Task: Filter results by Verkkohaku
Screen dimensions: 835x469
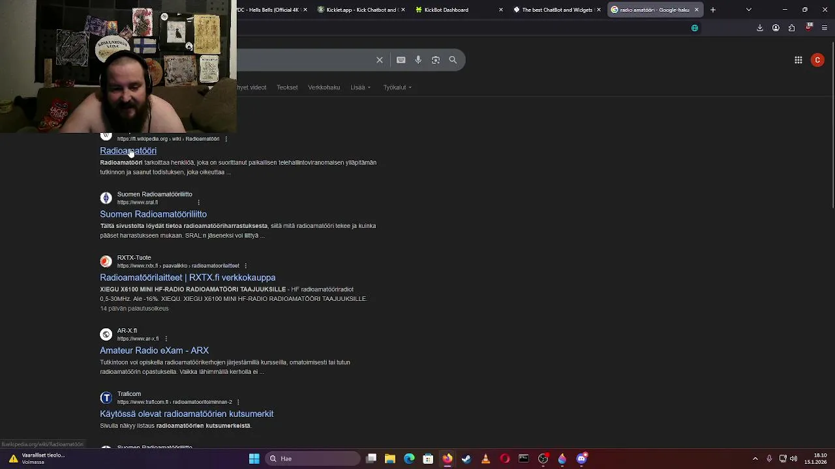Action: tap(324, 87)
